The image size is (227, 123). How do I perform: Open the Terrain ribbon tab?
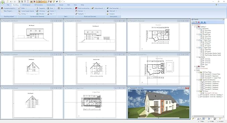coord(61,5)
